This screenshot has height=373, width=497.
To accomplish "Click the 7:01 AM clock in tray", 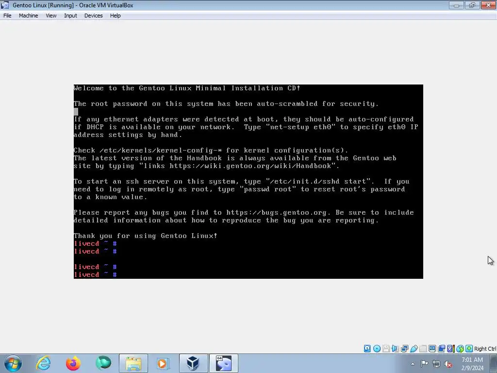I will 472,360.
